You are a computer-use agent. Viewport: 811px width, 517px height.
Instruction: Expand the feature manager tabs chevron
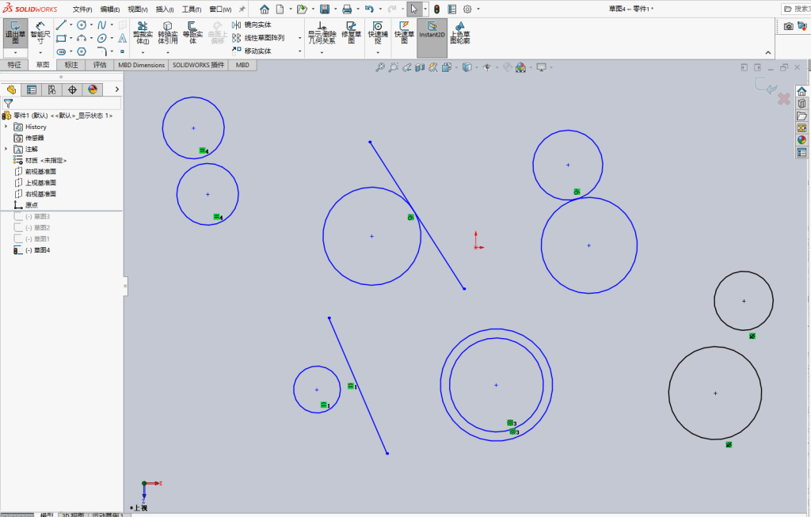point(117,89)
